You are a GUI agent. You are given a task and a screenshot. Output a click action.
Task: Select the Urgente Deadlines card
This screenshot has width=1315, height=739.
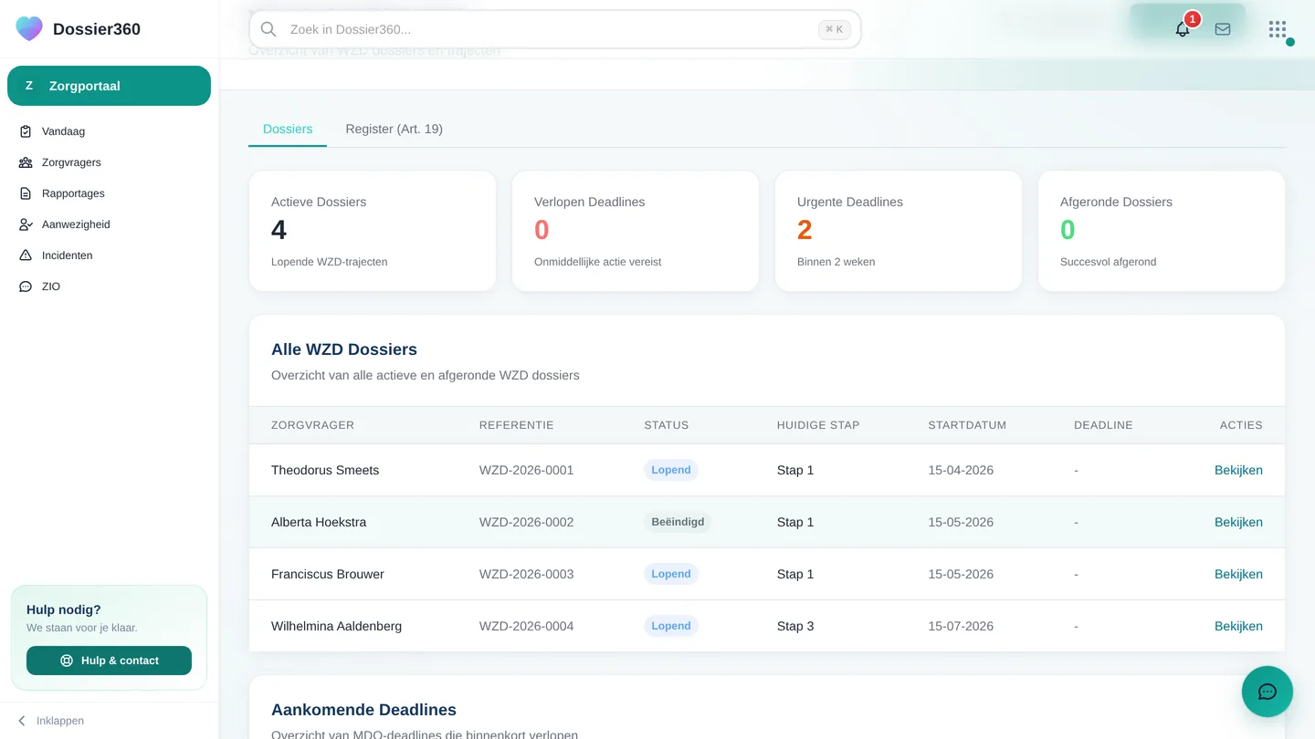tap(899, 231)
